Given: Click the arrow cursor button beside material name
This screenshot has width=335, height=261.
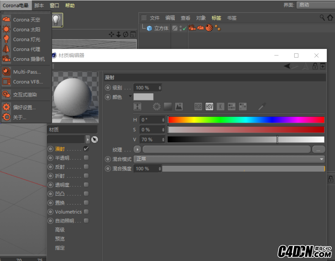Looking at the screenshot, I should (x=95, y=139).
